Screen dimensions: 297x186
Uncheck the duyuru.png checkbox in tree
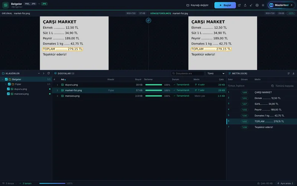tap(8, 89)
